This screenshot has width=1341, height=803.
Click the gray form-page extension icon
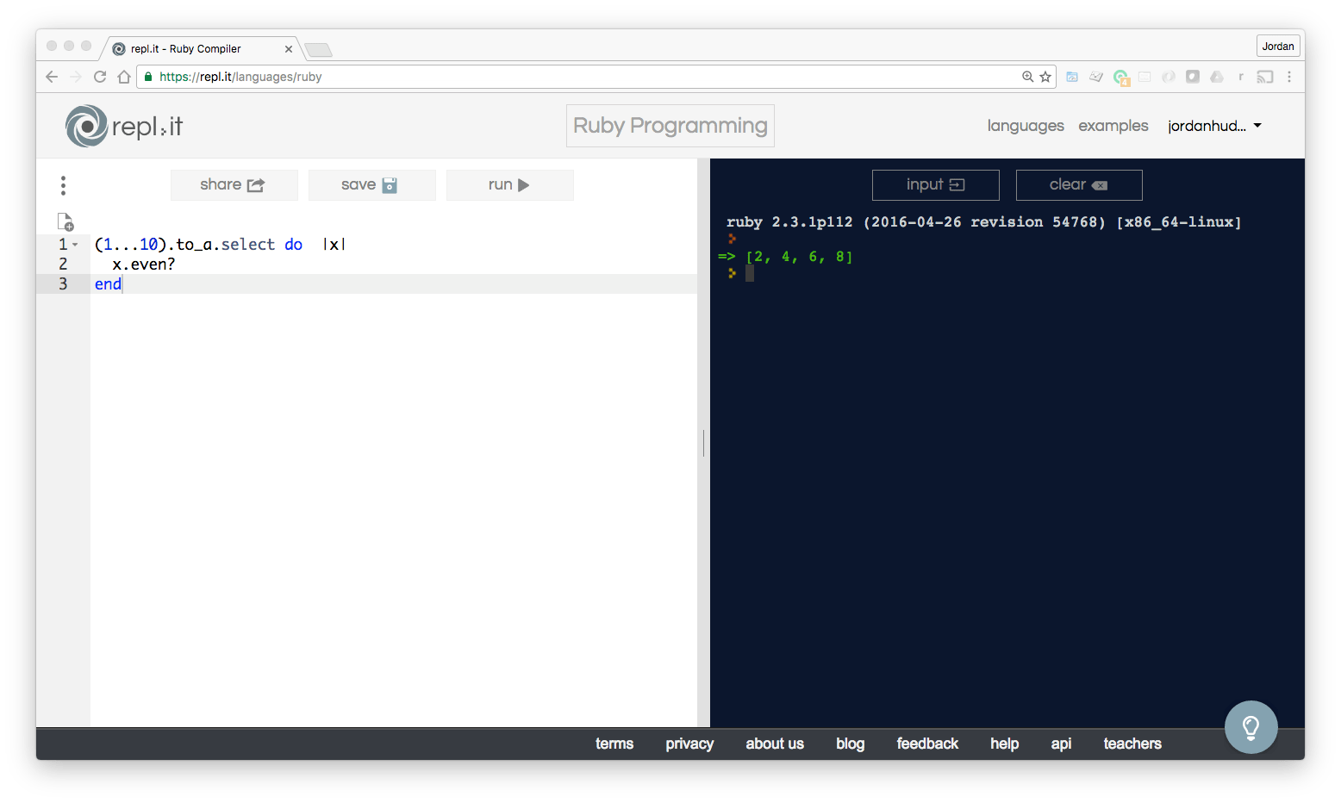(1145, 77)
